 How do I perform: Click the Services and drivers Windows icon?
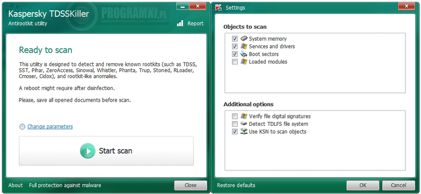(244, 46)
